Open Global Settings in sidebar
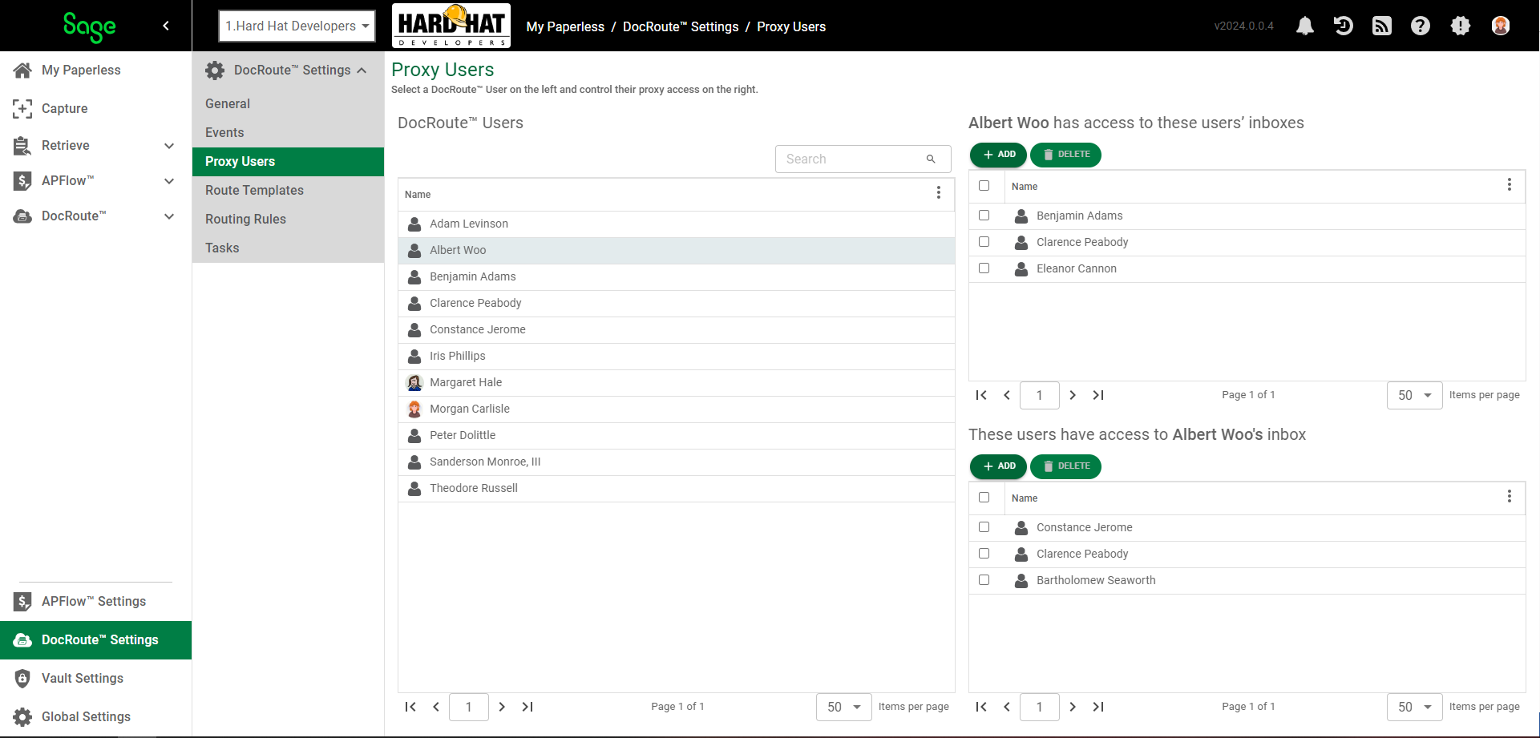The height and width of the screenshot is (738, 1540). coord(95,716)
